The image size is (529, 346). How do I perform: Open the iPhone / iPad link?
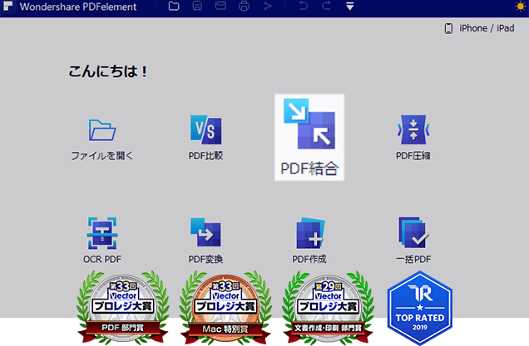tap(479, 28)
